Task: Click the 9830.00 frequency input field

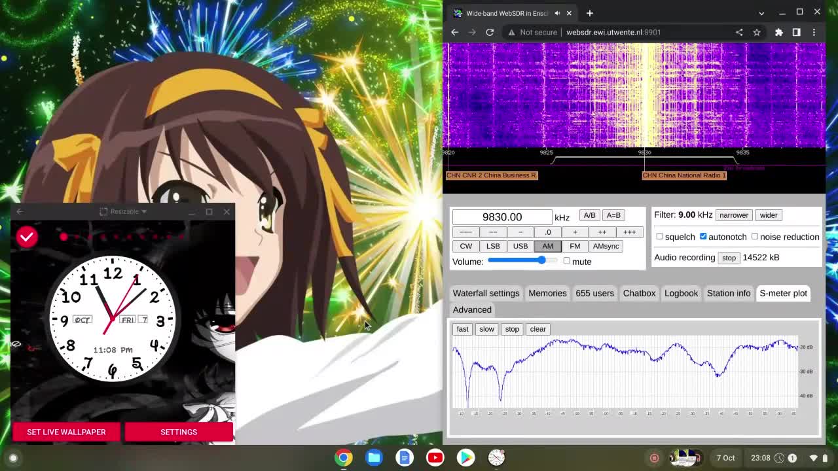Action: point(502,217)
